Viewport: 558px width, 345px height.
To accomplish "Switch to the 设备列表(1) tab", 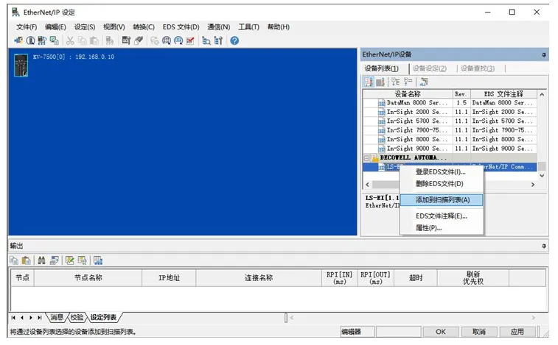I will tap(382, 68).
